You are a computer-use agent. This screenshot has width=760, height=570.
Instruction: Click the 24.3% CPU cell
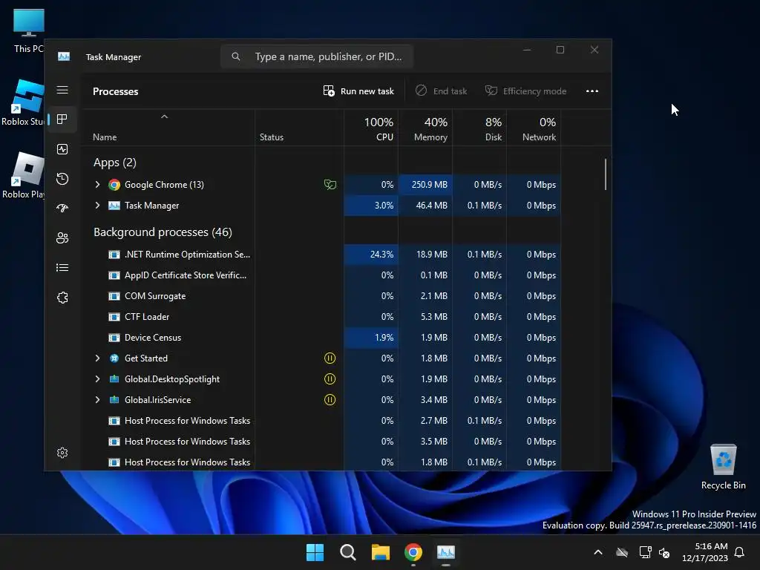tap(371, 255)
